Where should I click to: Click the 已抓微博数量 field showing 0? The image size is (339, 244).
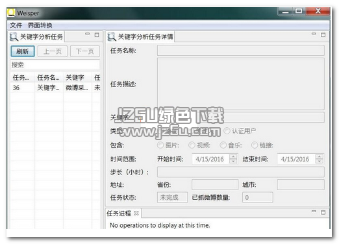point(258,197)
